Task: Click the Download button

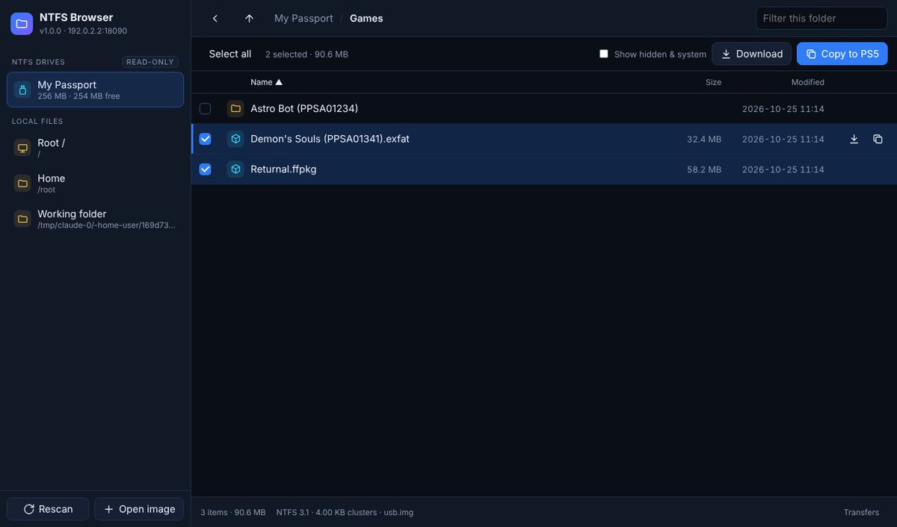Action: pyautogui.click(x=751, y=54)
